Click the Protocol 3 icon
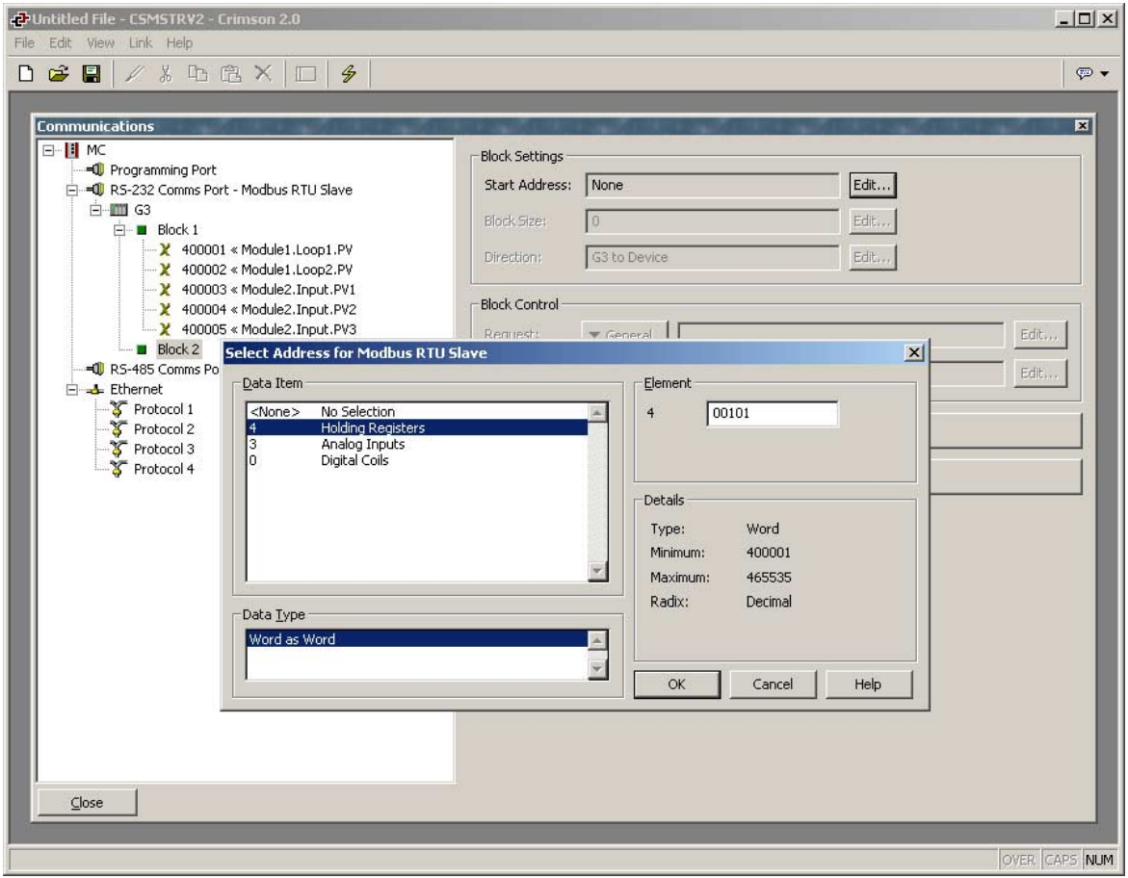 pyautogui.click(x=118, y=449)
